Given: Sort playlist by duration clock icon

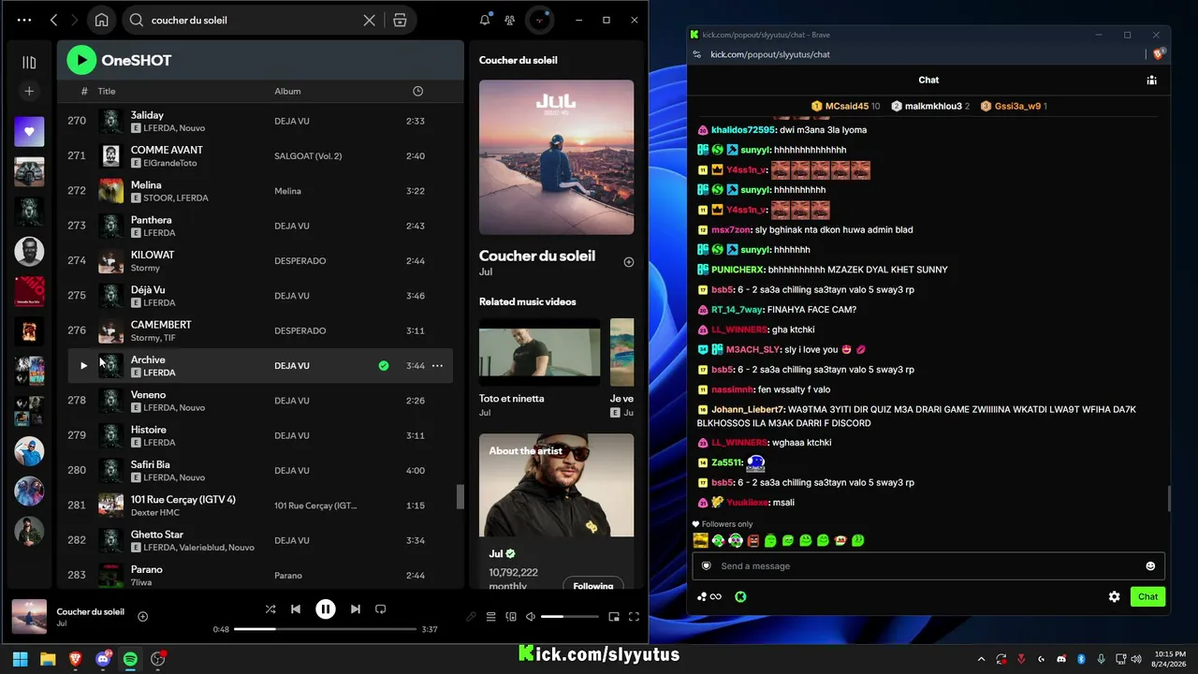Looking at the screenshot, I should (417, 91).
